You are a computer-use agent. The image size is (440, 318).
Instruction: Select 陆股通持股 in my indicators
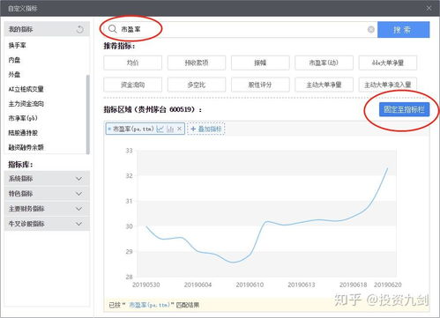[23, 133]
